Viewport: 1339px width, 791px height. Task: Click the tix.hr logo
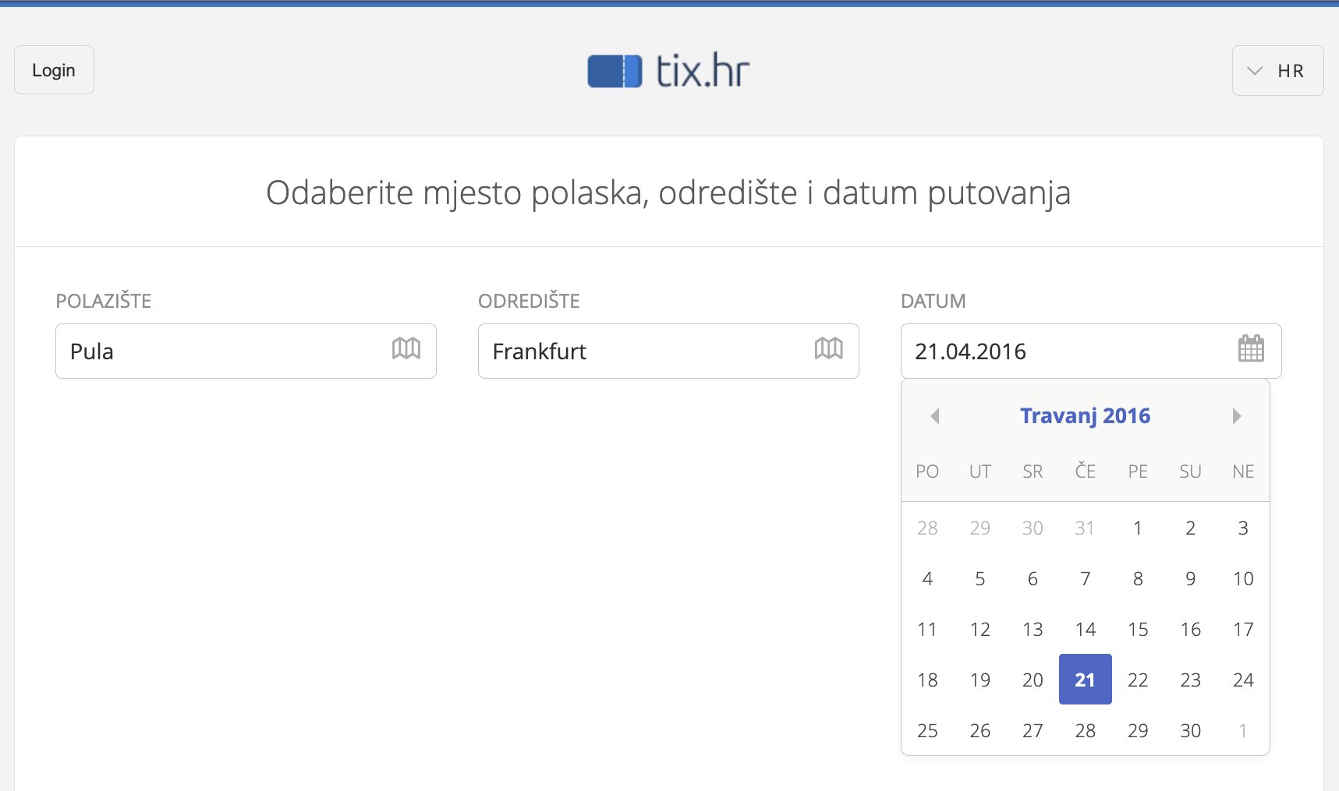click(668, 71)
